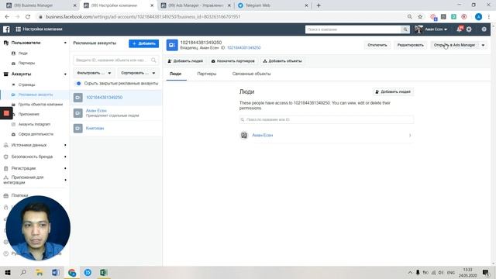Open the Chrome profile avatar A
Image resolution: width=496 pixels, height=279 pixels.
[x=479, y=17]
